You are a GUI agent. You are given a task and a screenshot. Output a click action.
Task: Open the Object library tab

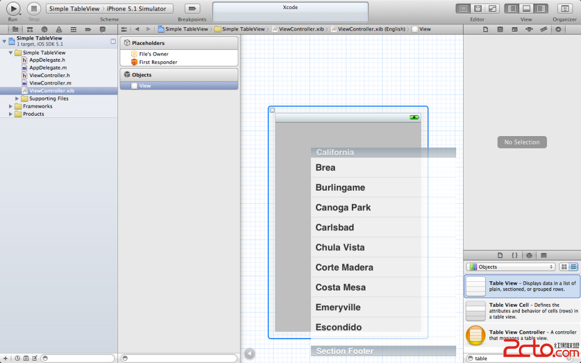click(x=529, y=255)
